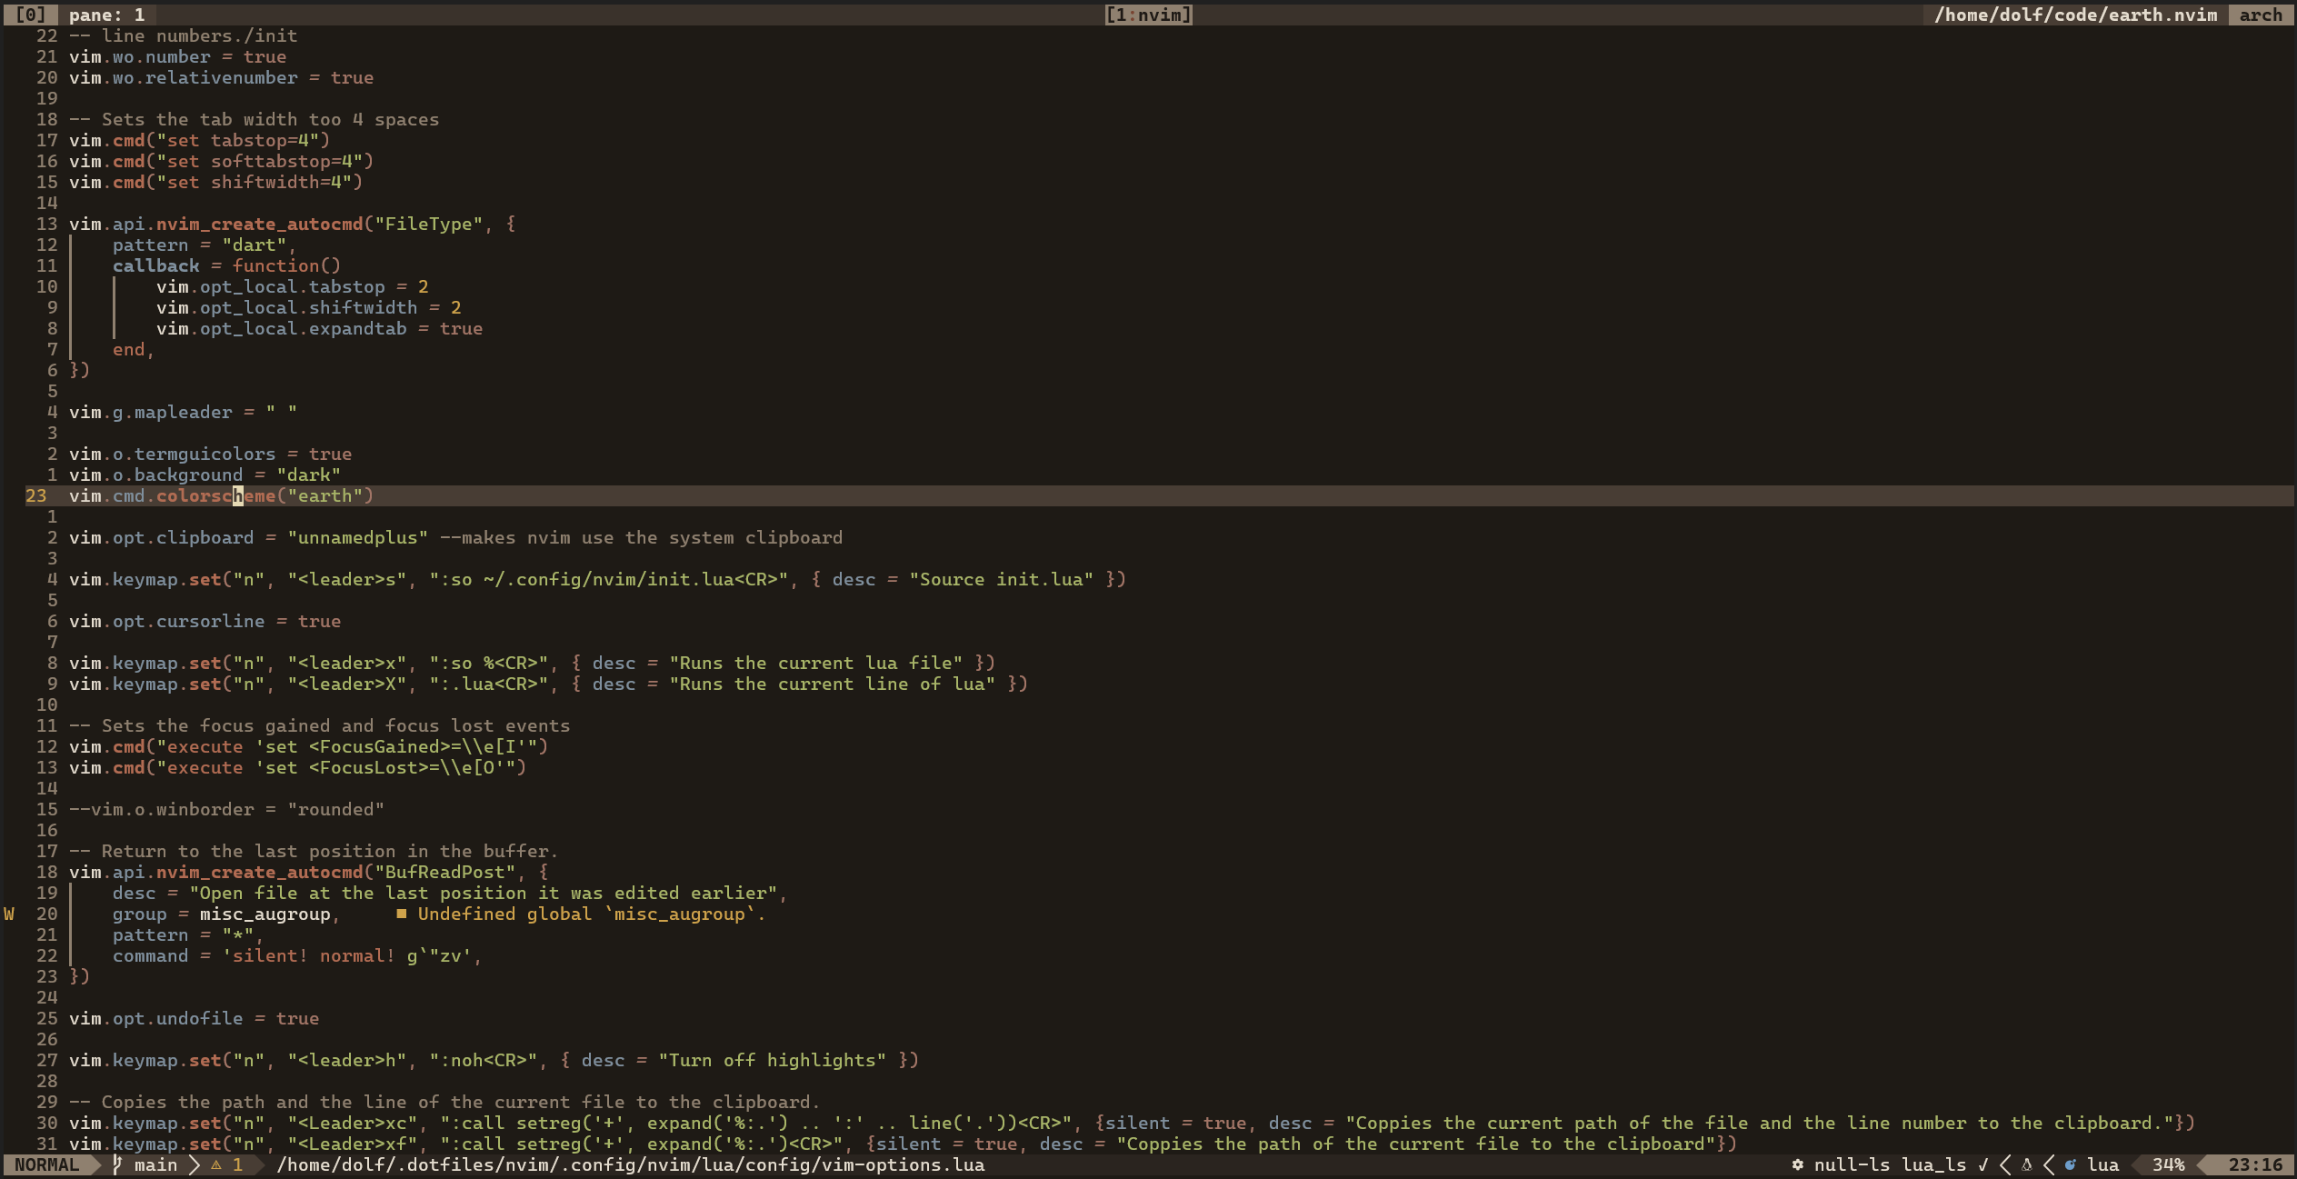This screenshot has width=2297, height=1179.
Task: Click the blue Lua filetype icon
Action: 2071,1164
